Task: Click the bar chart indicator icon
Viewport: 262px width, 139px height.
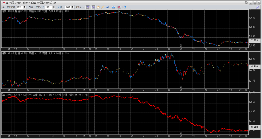Action: [113, 7]
